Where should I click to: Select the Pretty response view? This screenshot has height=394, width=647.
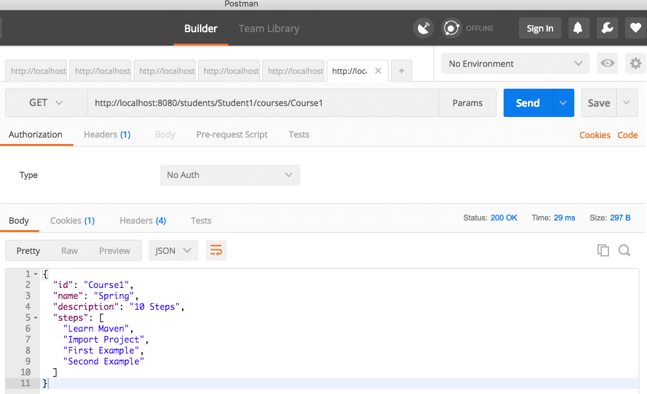click(x=28, y=250)
